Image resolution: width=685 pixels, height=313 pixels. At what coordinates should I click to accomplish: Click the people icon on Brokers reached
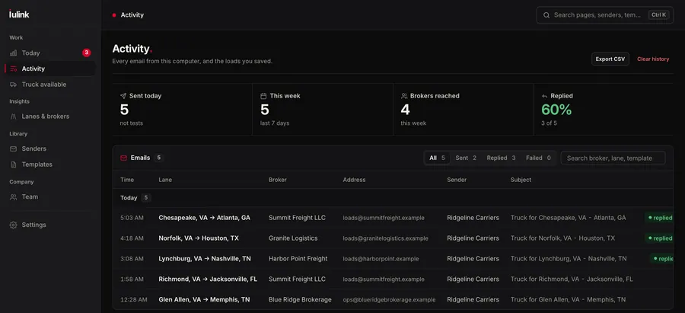click(x=404, y=96)
